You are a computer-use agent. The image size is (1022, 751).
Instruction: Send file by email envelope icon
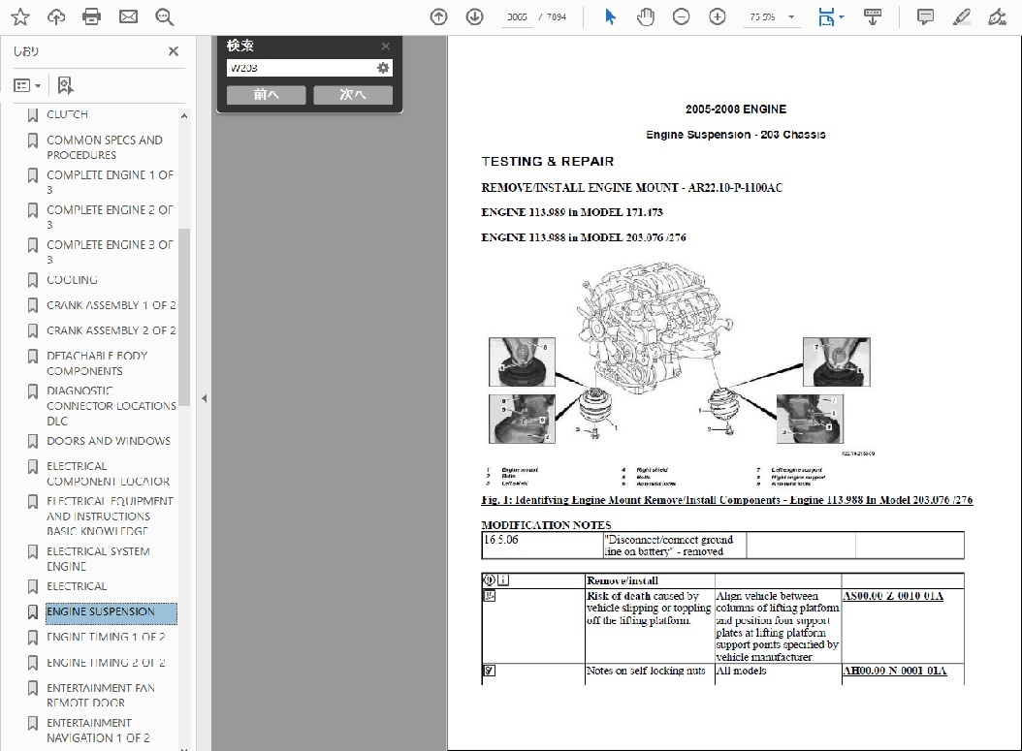click(128, 16)
